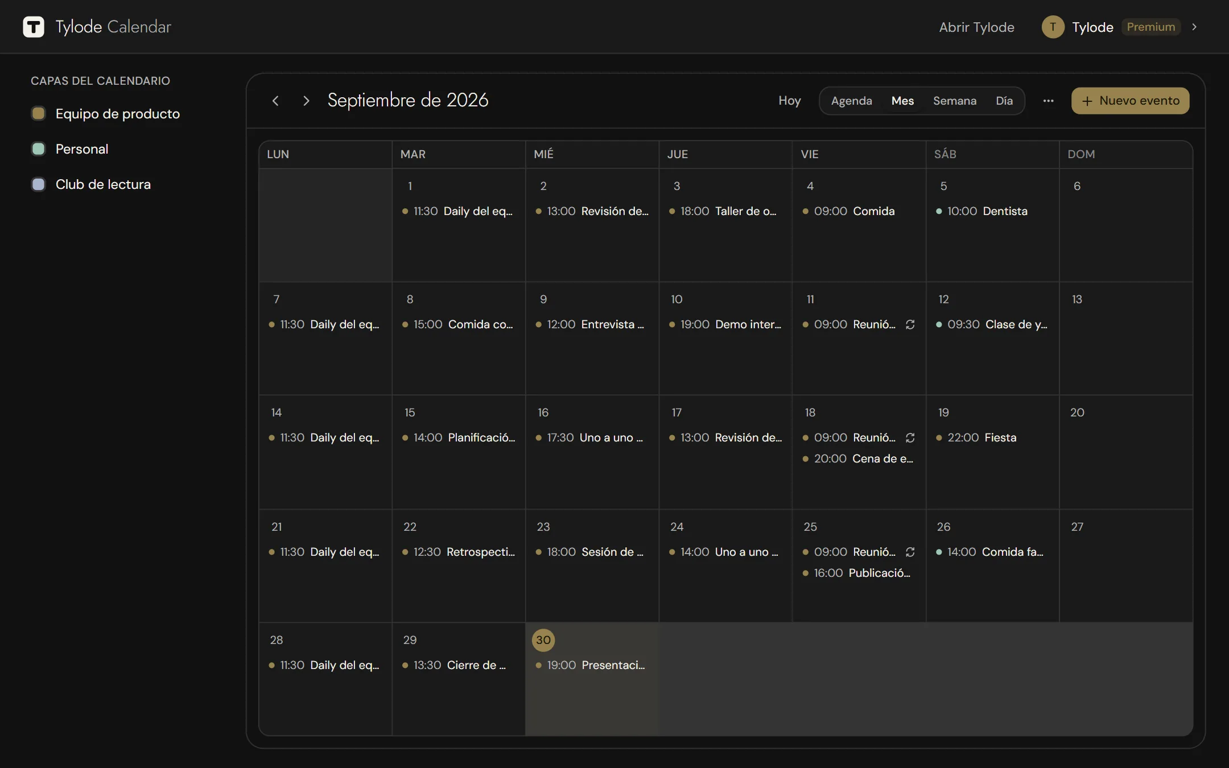Viewport: 1229px width, 768px height.
Task: Open 18:00 Sesión de event
Action: [x=592, y=552]
